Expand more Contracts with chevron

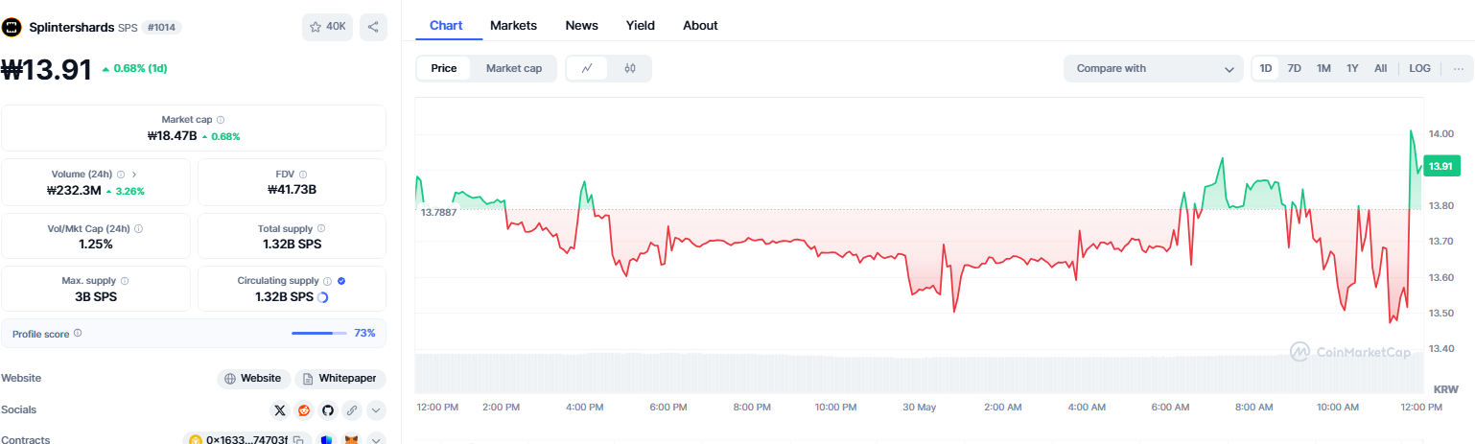(x=376, y=439)
